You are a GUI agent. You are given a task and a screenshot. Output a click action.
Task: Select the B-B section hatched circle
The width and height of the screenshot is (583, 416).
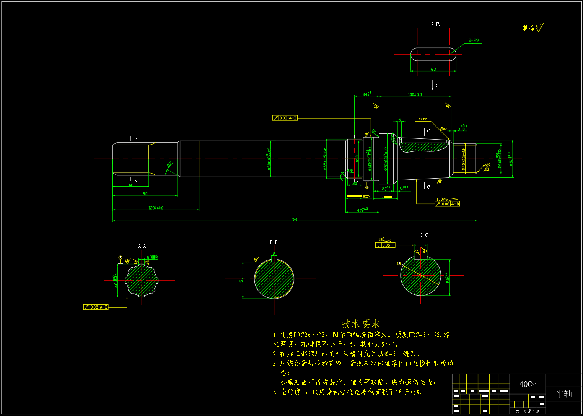(x=274, y=279)
